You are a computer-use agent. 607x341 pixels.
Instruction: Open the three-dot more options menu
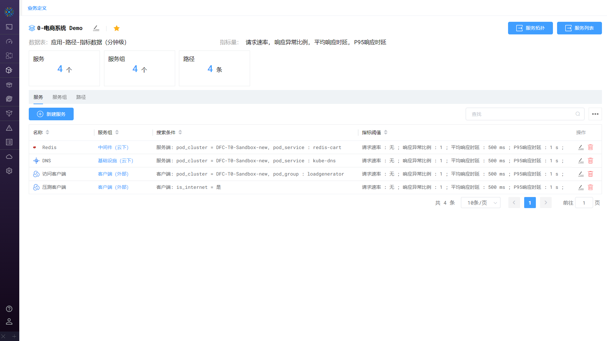(x=595, y=114)
